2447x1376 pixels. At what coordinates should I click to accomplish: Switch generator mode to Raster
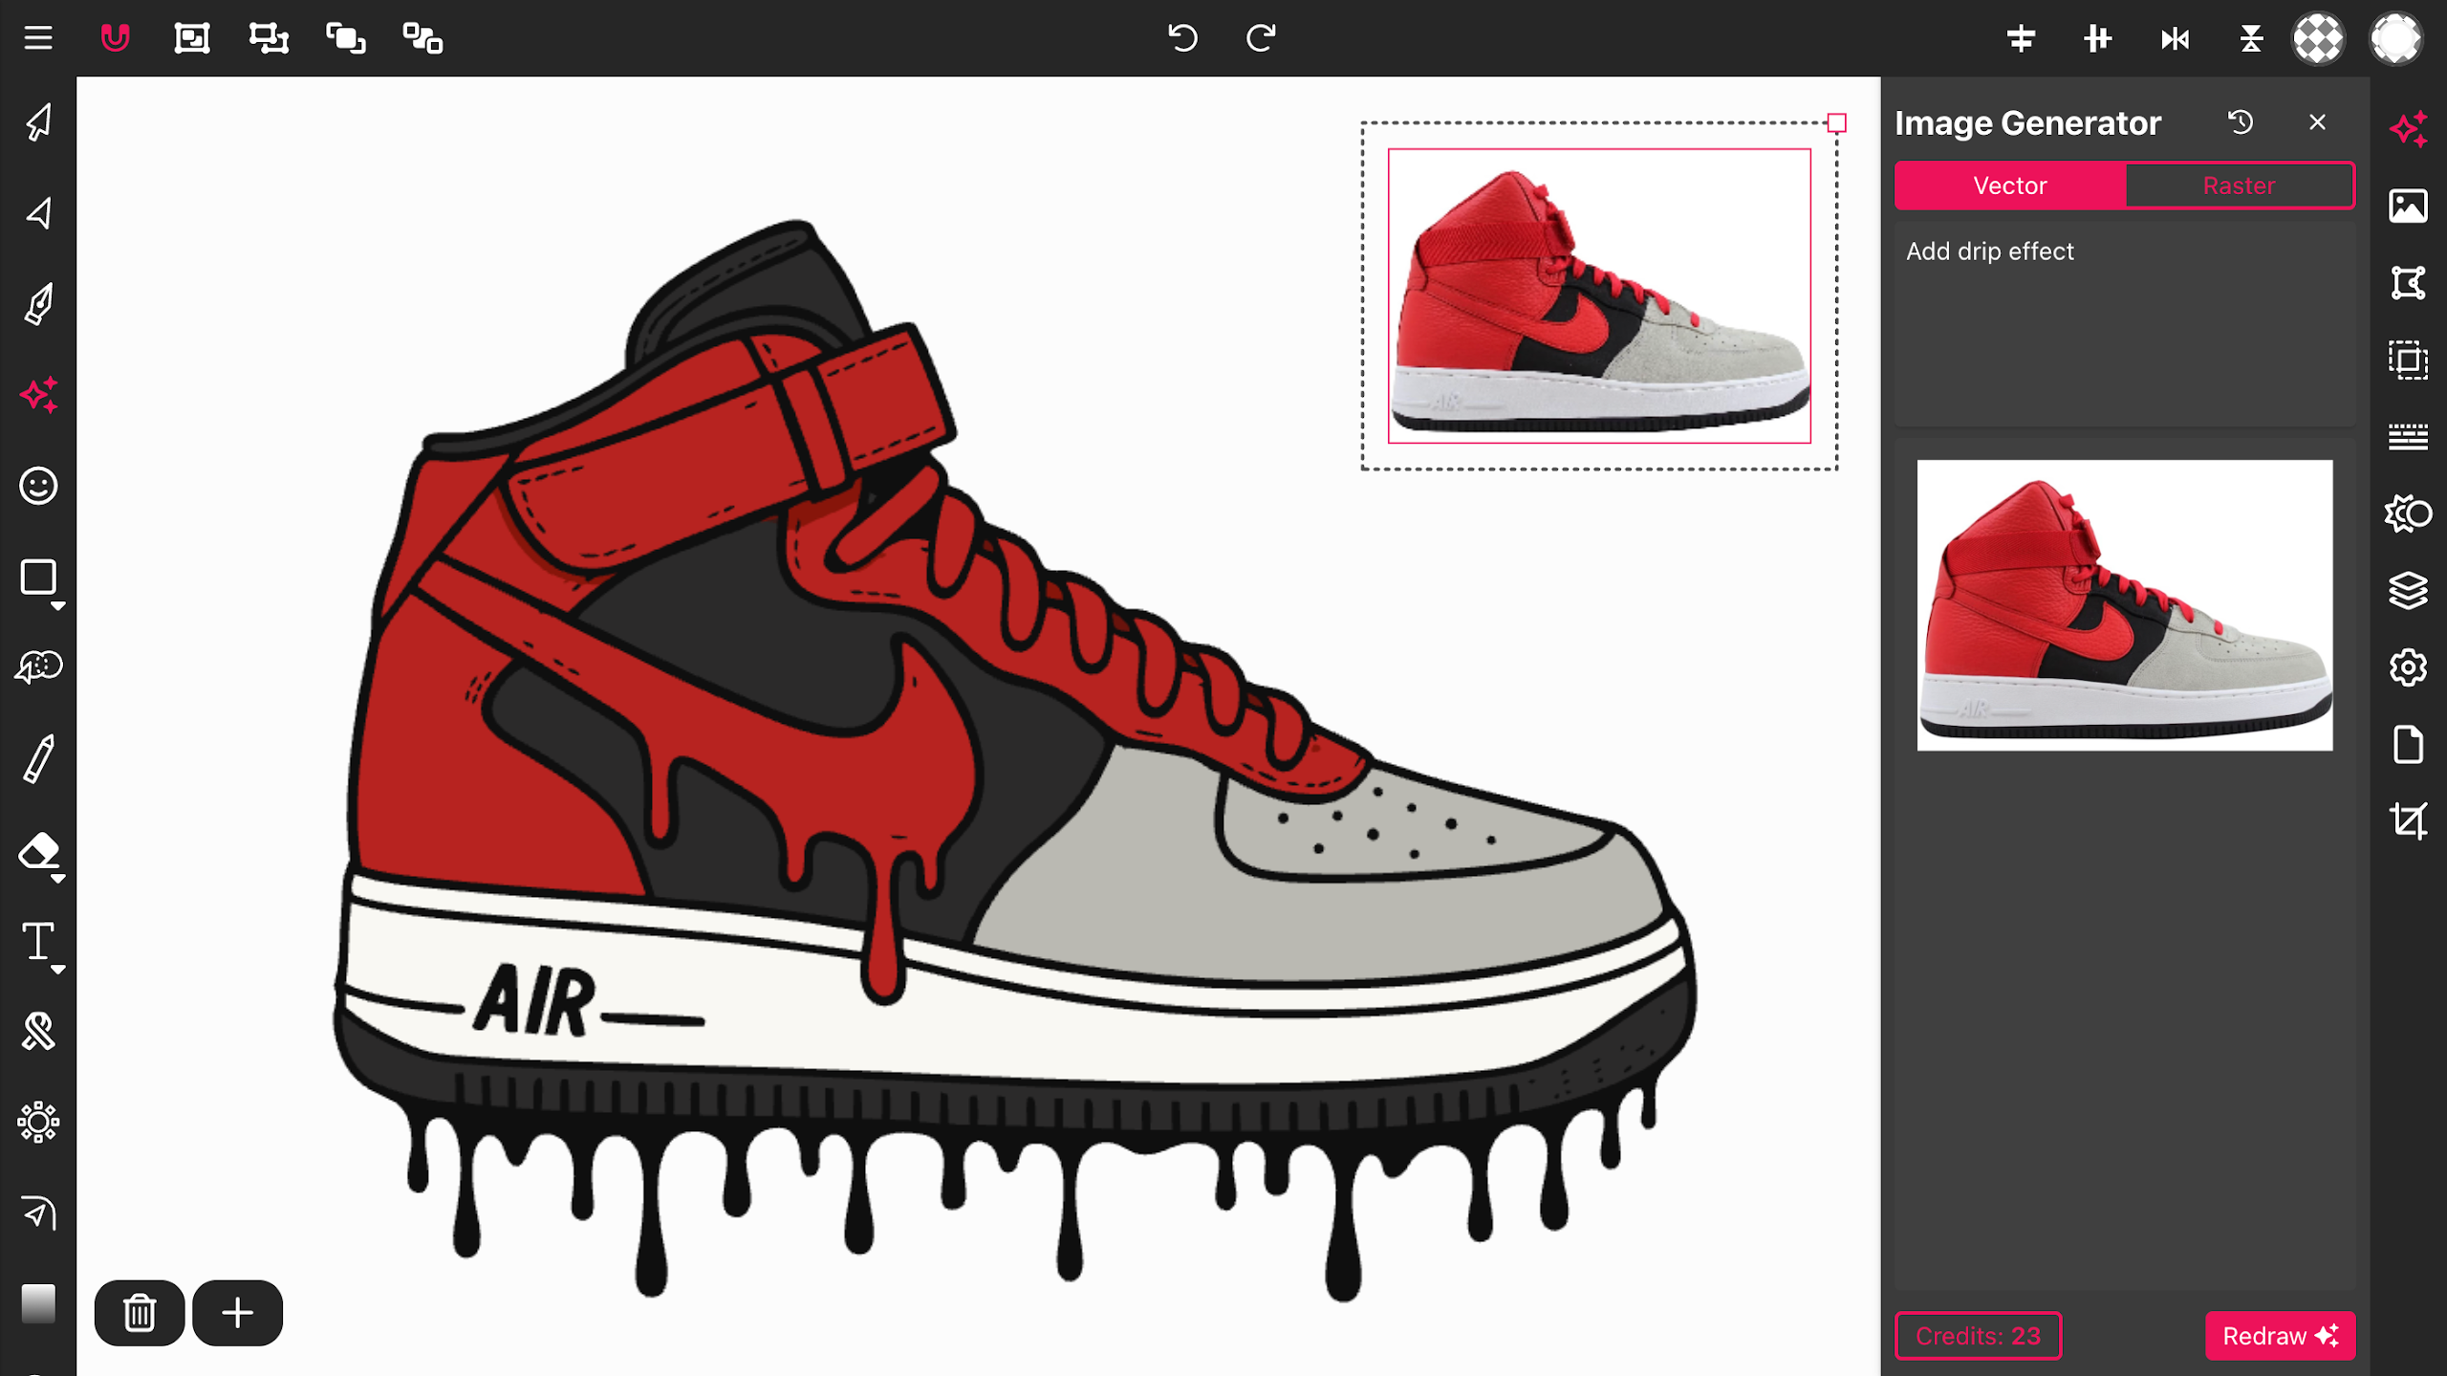click(x=2239, y=186)
